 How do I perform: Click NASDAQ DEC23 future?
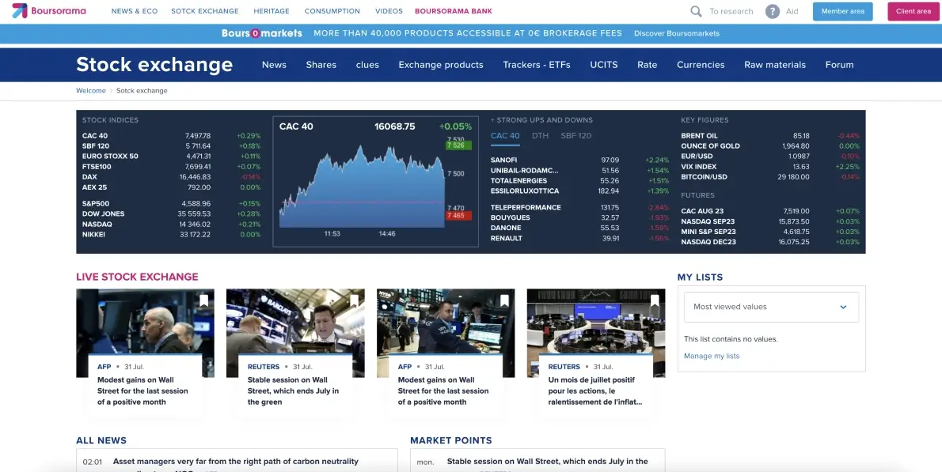pyautogui.click(x=770, y=242)
